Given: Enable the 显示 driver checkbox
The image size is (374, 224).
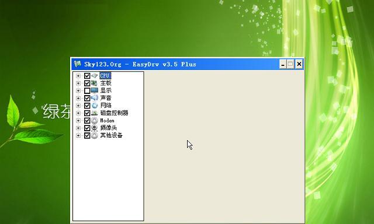Looking at the screenshot, I should [x=87, y=90].
